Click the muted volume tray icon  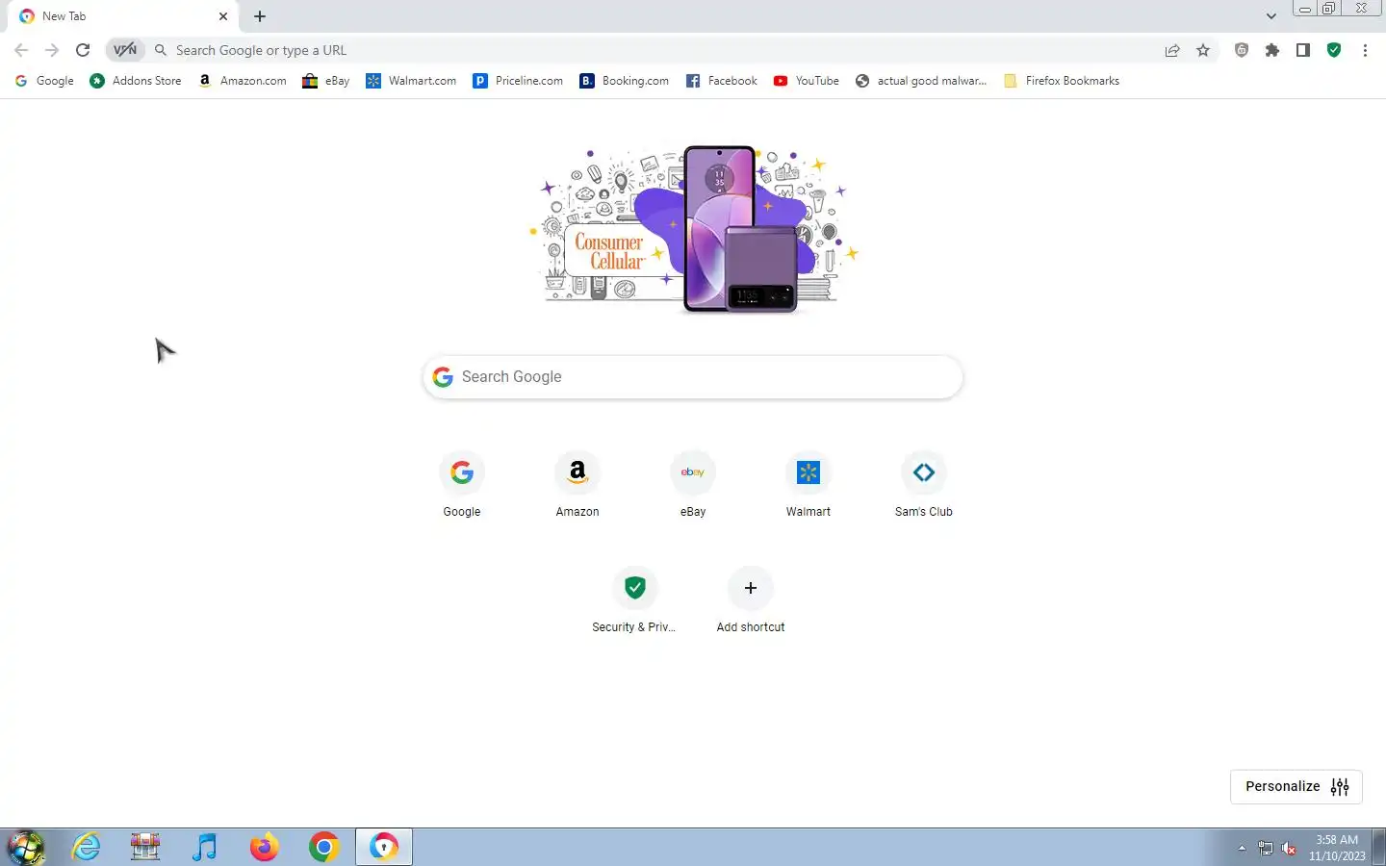pyautogui.click(x=1289, y=848)
